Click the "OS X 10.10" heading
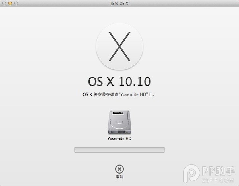Screen dimensions: 239x186 [x=119, y=82]
